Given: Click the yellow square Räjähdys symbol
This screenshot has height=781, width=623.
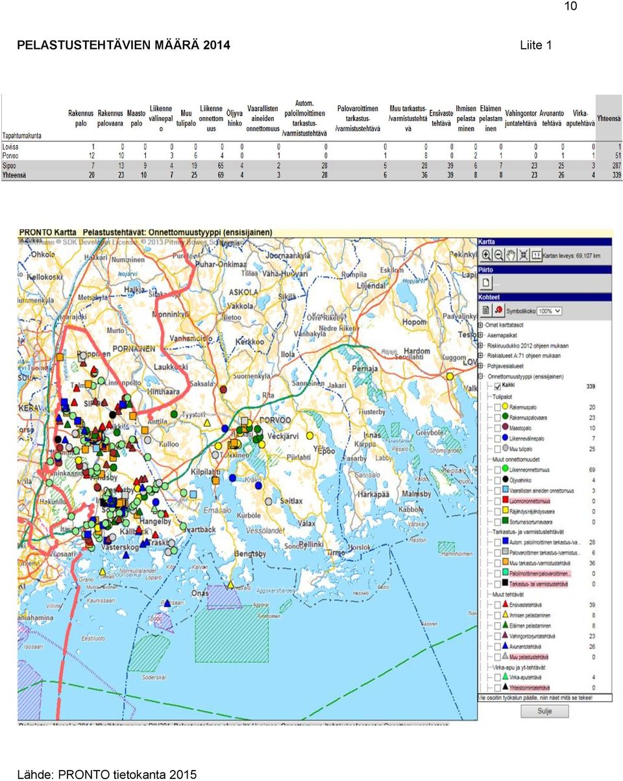Looking at the screenshot, I should click(505, 511).
